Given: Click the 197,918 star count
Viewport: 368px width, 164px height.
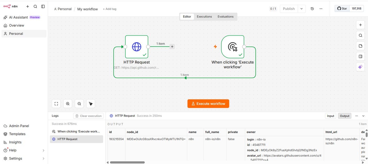Looking at the screenshot, I should (356, 9).
